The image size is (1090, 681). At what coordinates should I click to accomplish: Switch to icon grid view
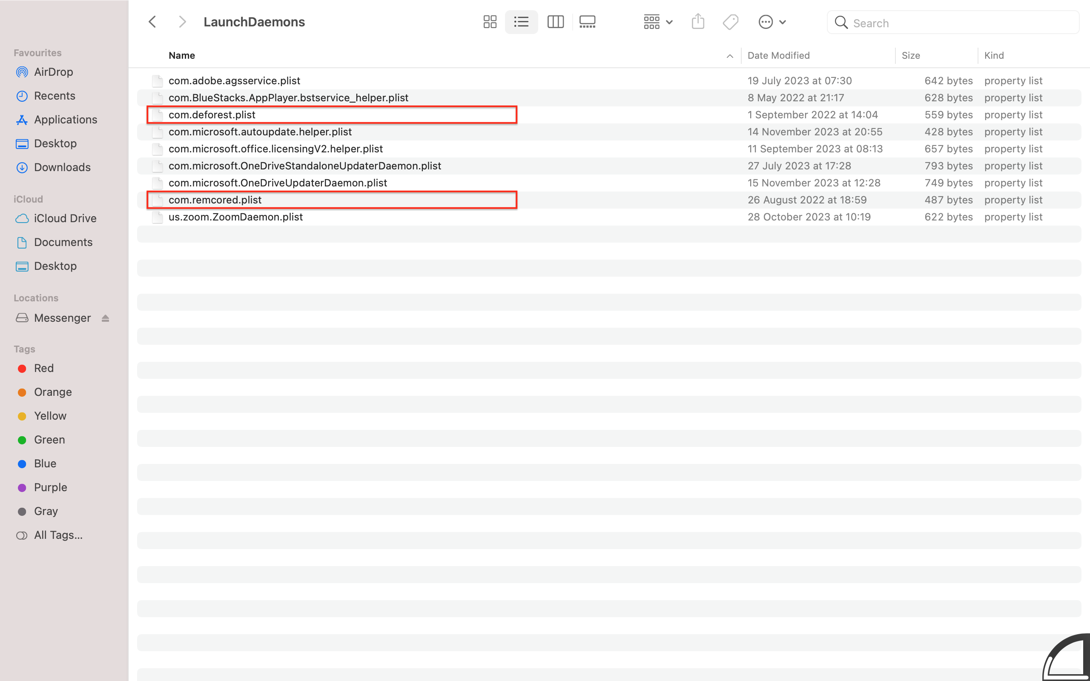click(x=490, y=22)
